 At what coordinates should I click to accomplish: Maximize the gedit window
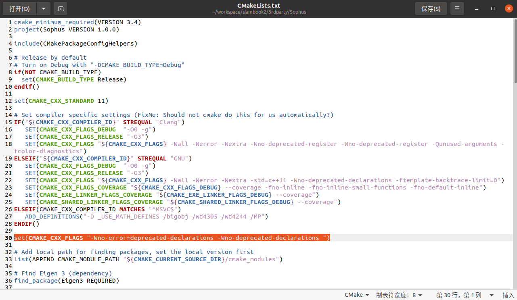pyautogui.click(x=493, y=8)
